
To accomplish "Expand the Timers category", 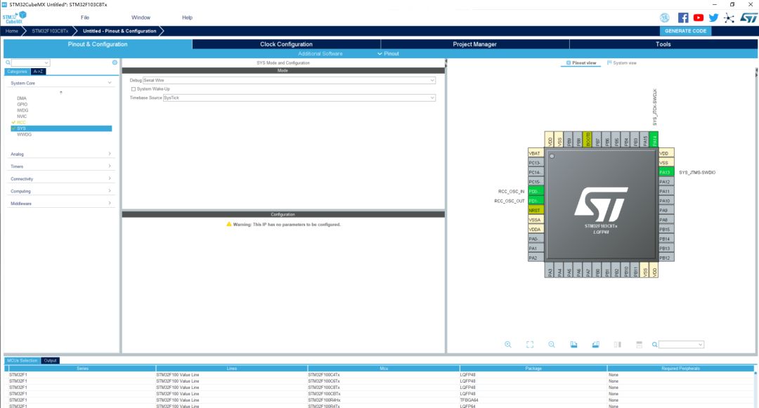I will tap(110, 166).
